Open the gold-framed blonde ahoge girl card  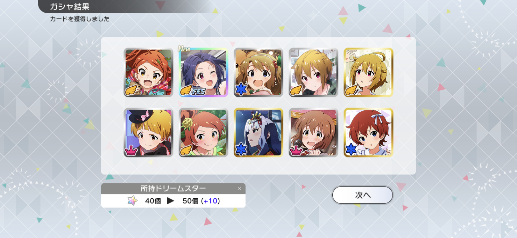[369, 72]
